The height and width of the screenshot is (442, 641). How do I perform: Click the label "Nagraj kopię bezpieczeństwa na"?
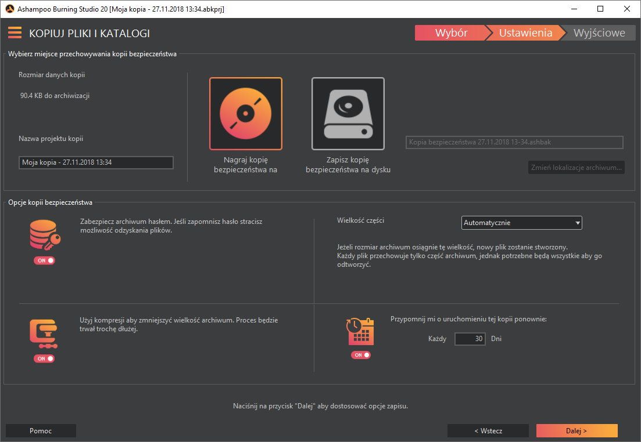tap(246, 165)
